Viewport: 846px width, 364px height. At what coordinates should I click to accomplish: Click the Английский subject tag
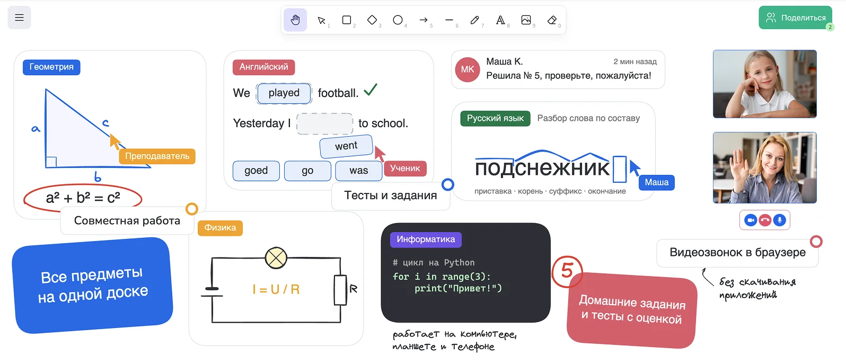click(264, 67)
